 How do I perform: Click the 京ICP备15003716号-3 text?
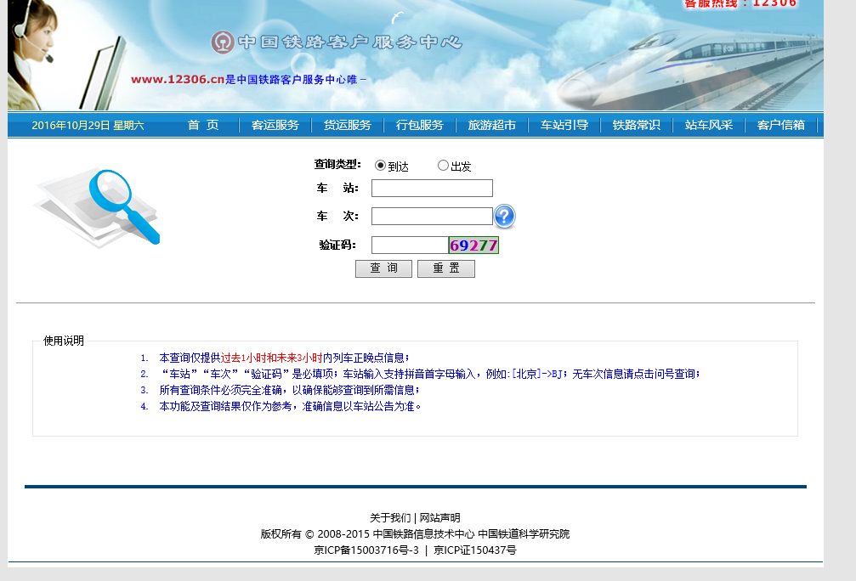pyautogui.click(x=366, y=550)
